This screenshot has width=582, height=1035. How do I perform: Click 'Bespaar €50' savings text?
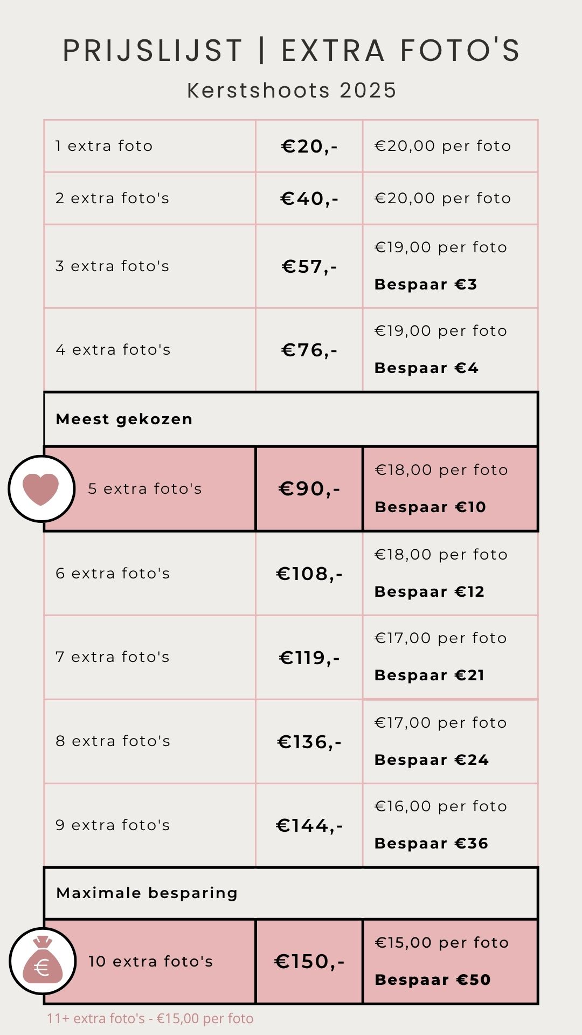point(433,980)
